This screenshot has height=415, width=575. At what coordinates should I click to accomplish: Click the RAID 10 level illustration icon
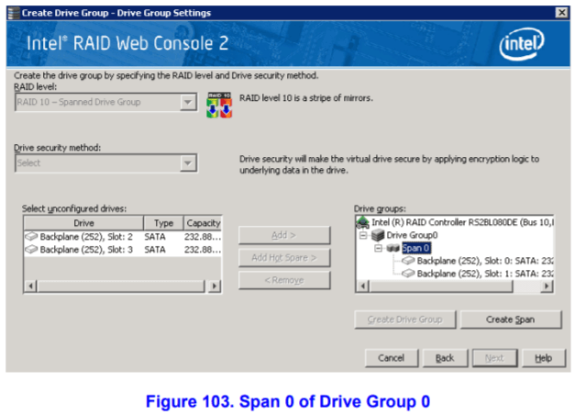[219, 105]
